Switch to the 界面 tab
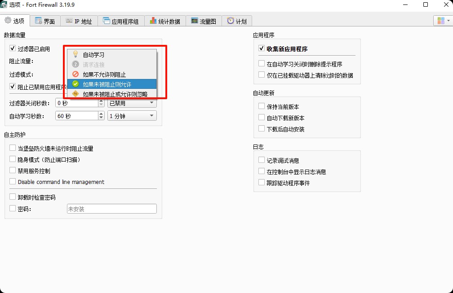 pos(45,20)
